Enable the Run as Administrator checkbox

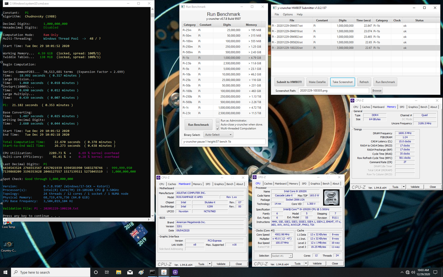pyautogui.click(x=218, y=121)
